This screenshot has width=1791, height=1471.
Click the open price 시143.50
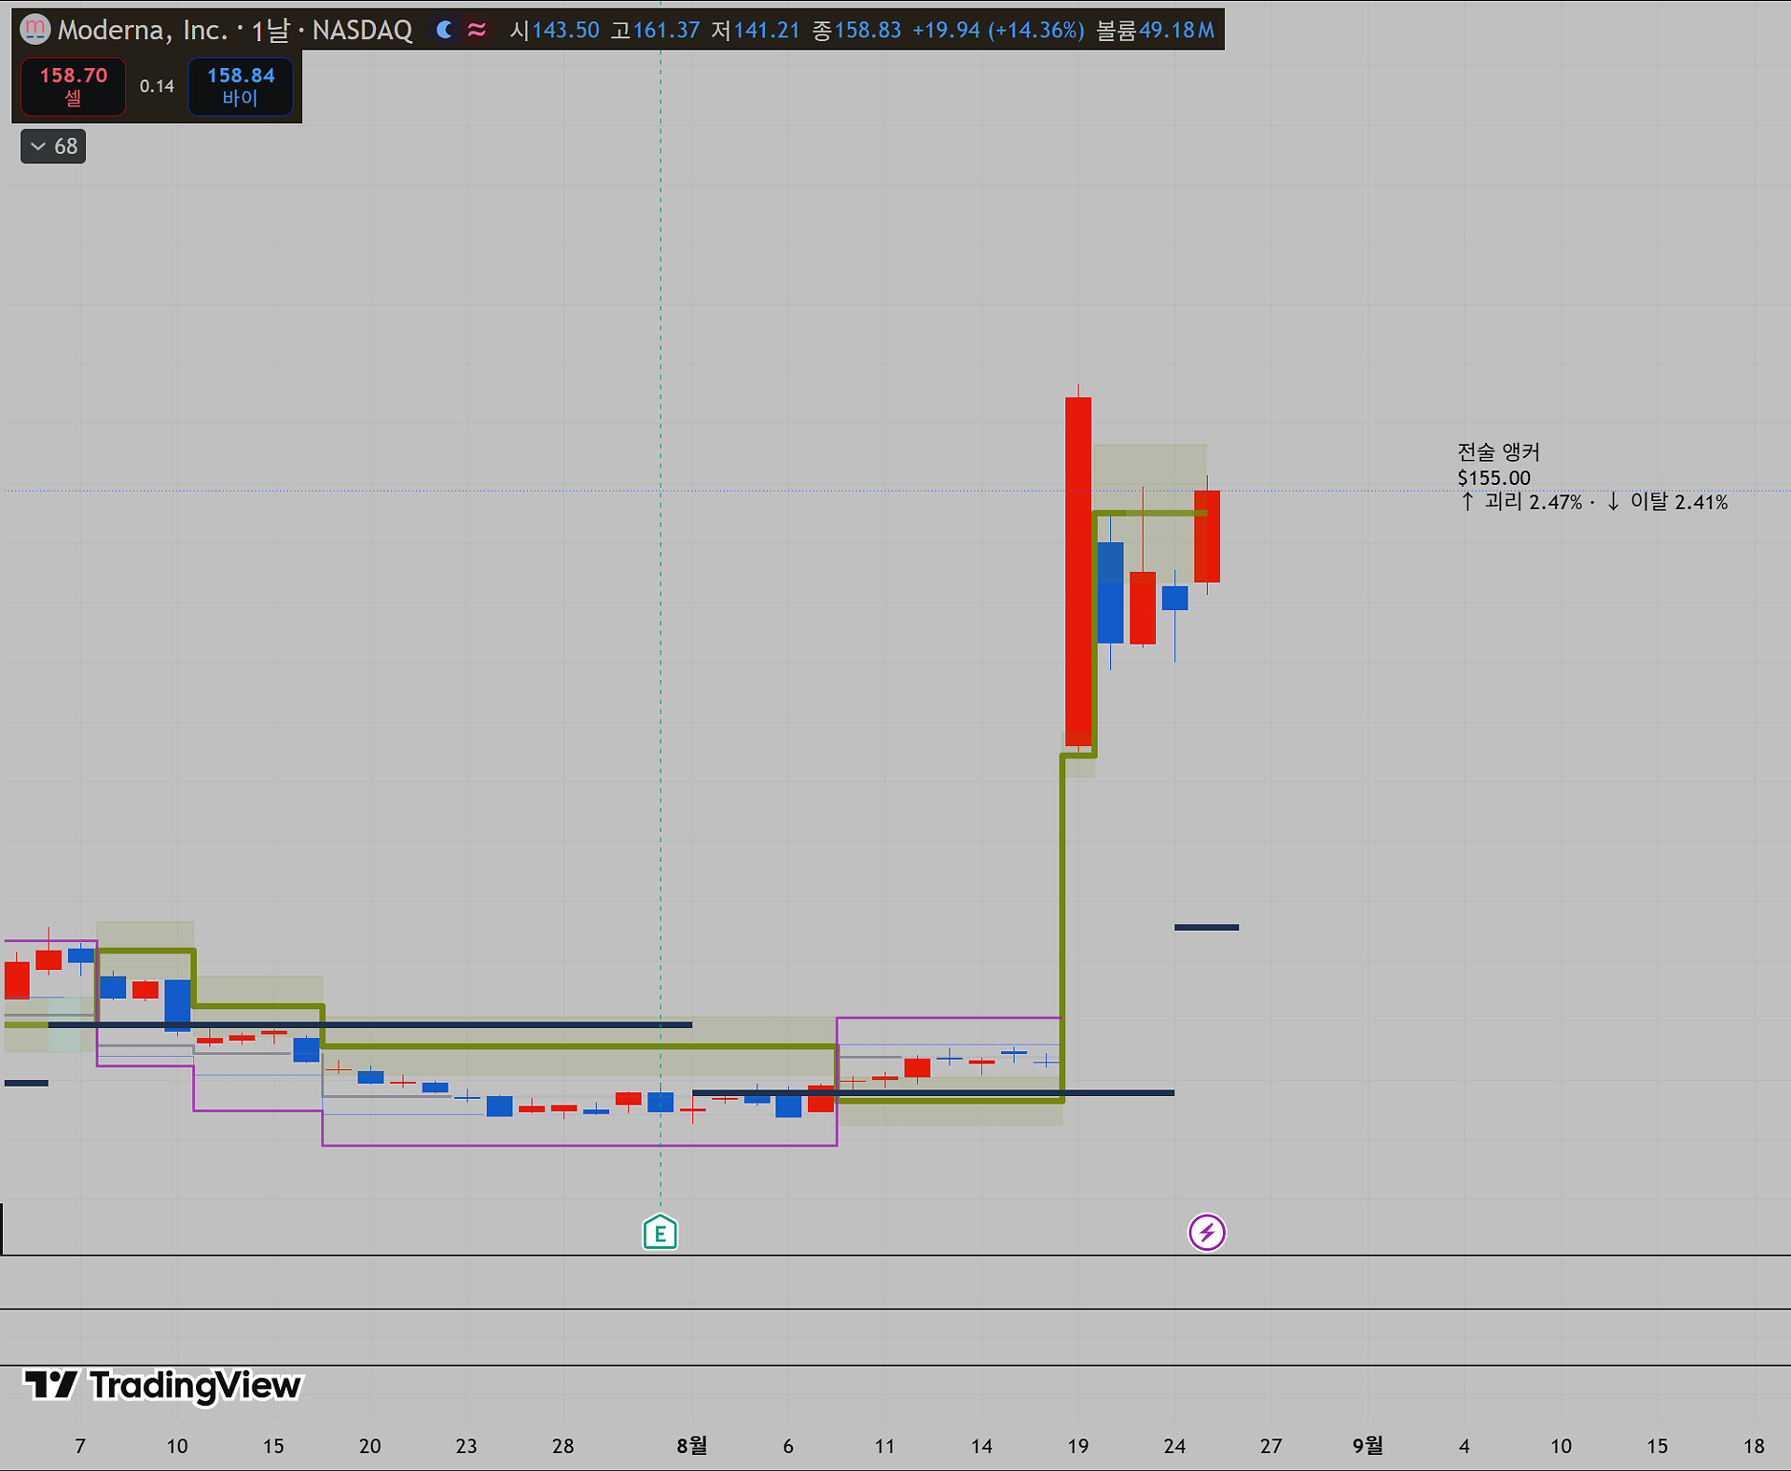coord(555,30)
